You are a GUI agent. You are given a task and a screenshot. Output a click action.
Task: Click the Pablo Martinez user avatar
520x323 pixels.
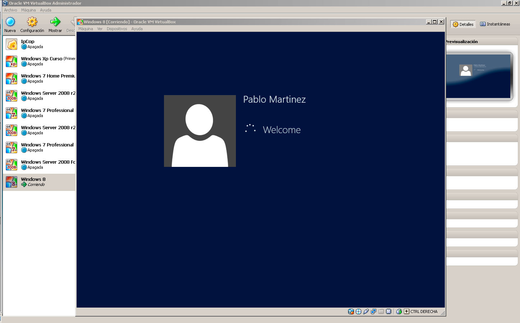(200, 131)
